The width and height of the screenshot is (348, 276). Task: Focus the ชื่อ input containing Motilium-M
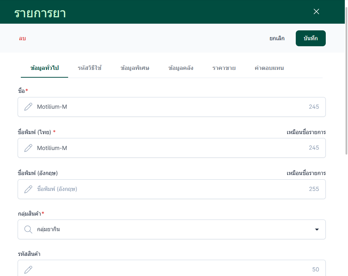(x=172, y=107)
